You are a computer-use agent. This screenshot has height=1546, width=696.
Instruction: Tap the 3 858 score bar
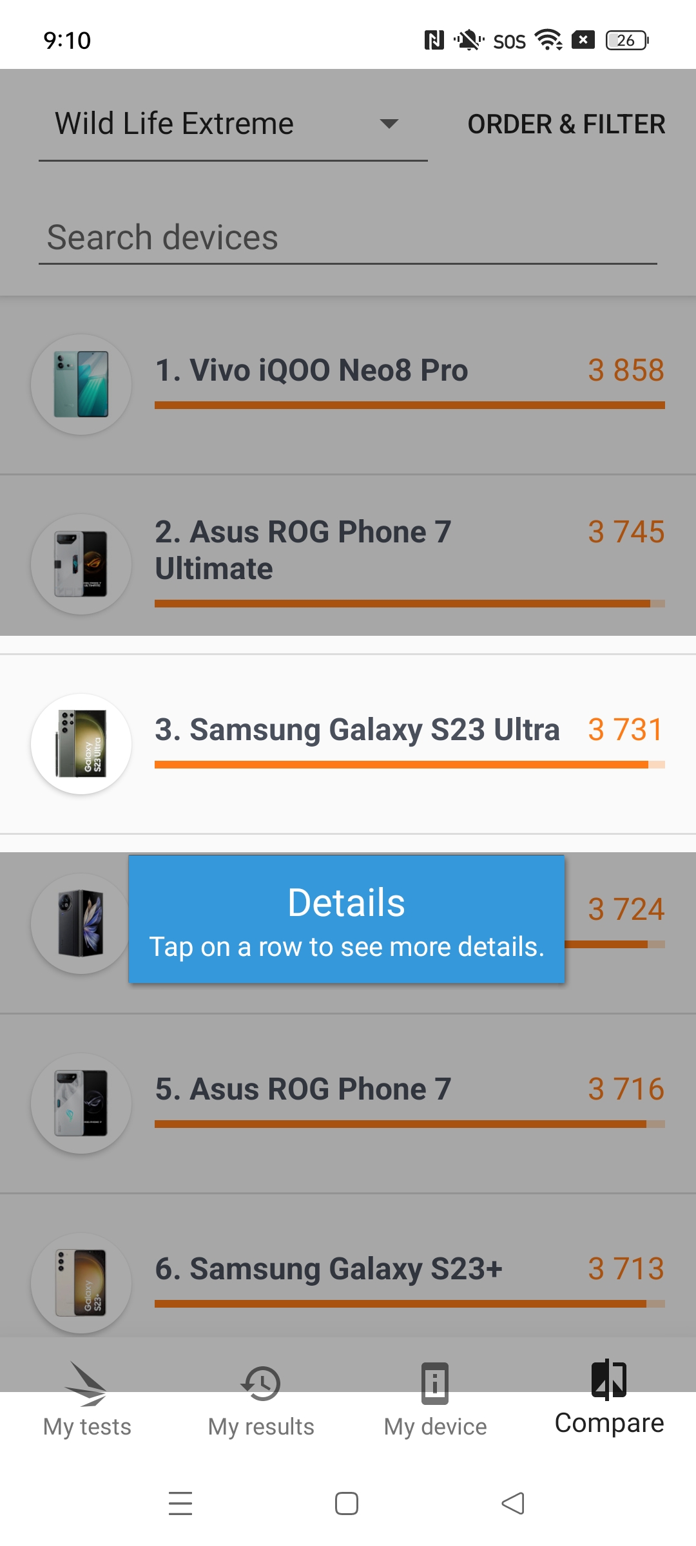click(410, 405)
